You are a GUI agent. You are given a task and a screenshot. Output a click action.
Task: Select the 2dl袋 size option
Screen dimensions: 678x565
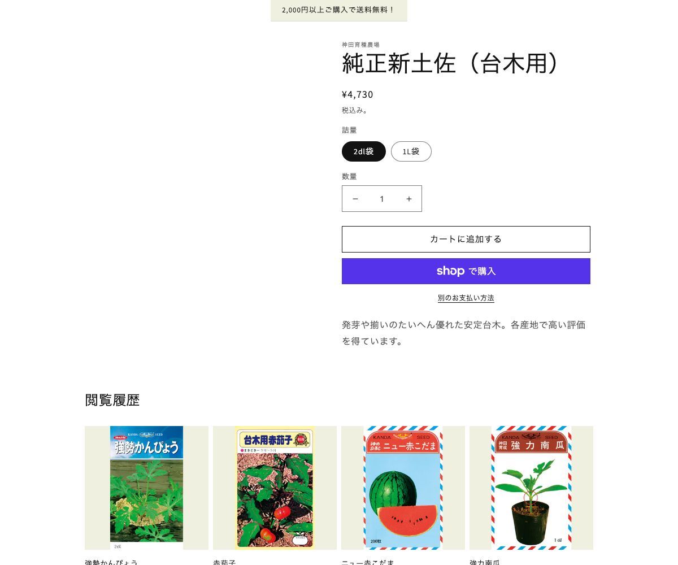click(x=364, y=151)
